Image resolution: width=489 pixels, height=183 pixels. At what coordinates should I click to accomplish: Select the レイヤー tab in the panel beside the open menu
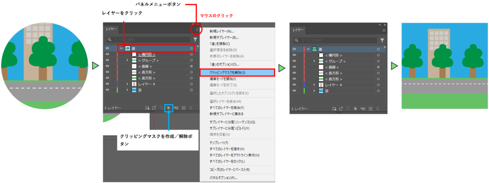(x=111, y=29)
